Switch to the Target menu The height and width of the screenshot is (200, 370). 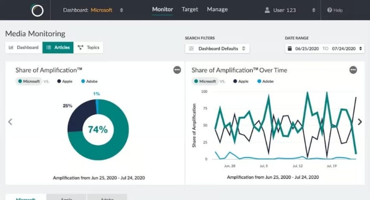click(190, 9)
